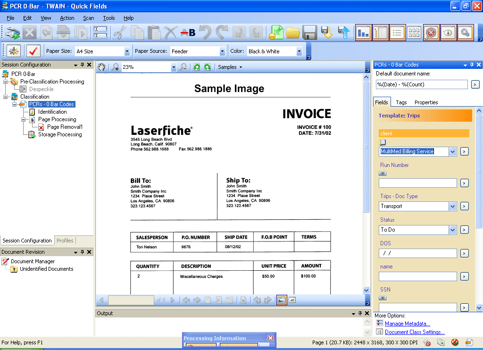
Task: Click the Document Class Settings icon
Action: pyautogui.click(x=380, y=332)
